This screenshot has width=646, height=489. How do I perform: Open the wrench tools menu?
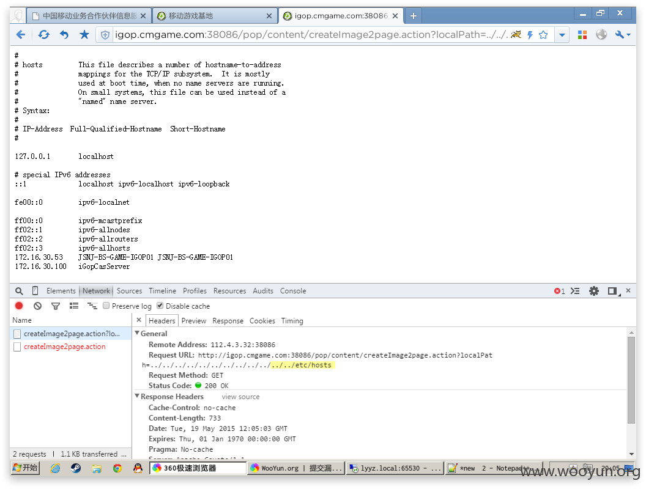[623, 35]
